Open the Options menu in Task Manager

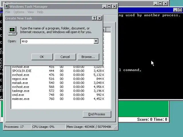pos(19,12)
